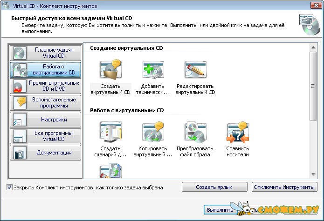Image resolution: width=324 pixels, height=221 pixels.
Task: Switch to Главные задачи Virtual CD category
Action: pos(45,53)
